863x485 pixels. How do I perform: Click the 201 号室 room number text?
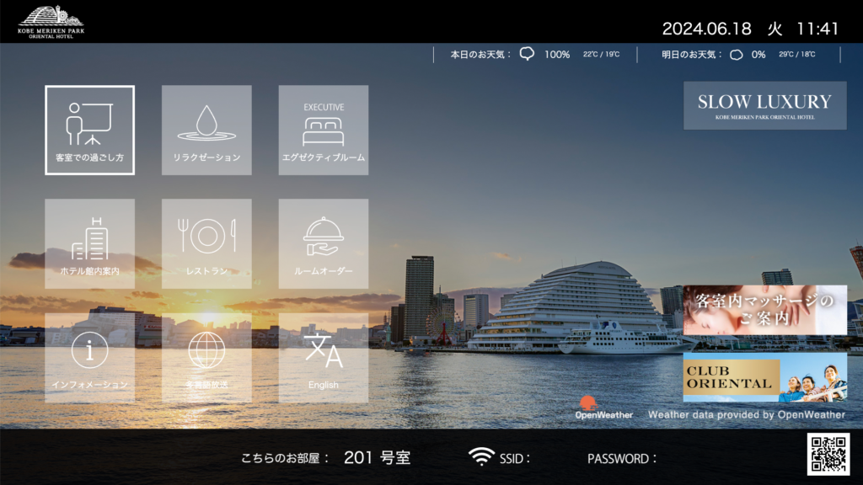point(377,458)
